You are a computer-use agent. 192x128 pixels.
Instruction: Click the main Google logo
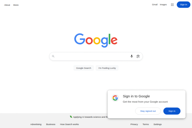pyautogui.click(x=96, y=40)
